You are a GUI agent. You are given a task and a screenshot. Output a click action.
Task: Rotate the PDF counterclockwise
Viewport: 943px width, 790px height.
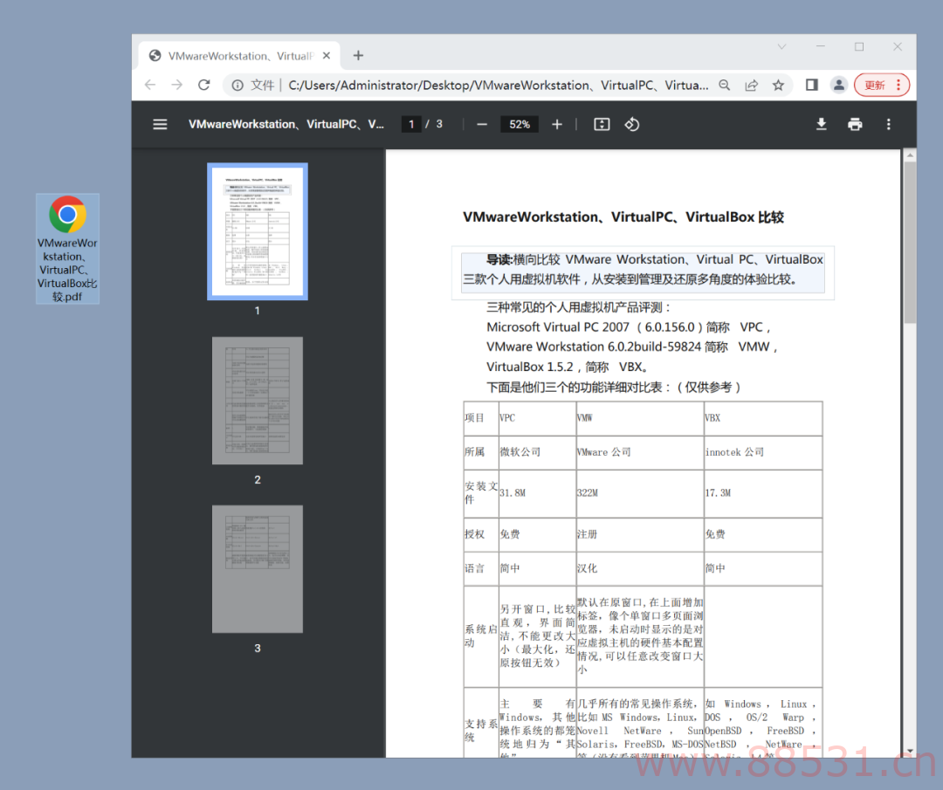pos(631,125)
